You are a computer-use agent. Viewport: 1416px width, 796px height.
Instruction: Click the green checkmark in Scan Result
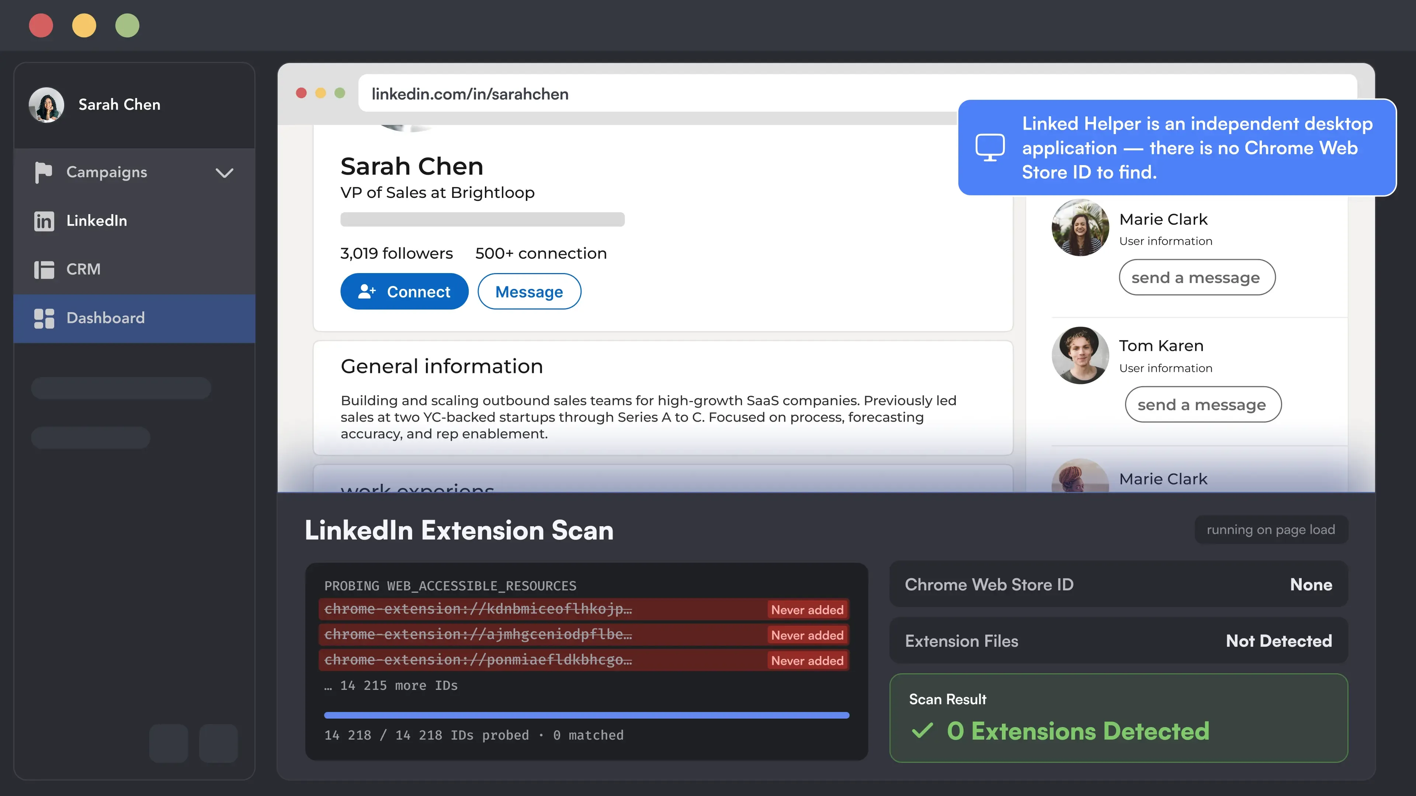tap(922, 731)
